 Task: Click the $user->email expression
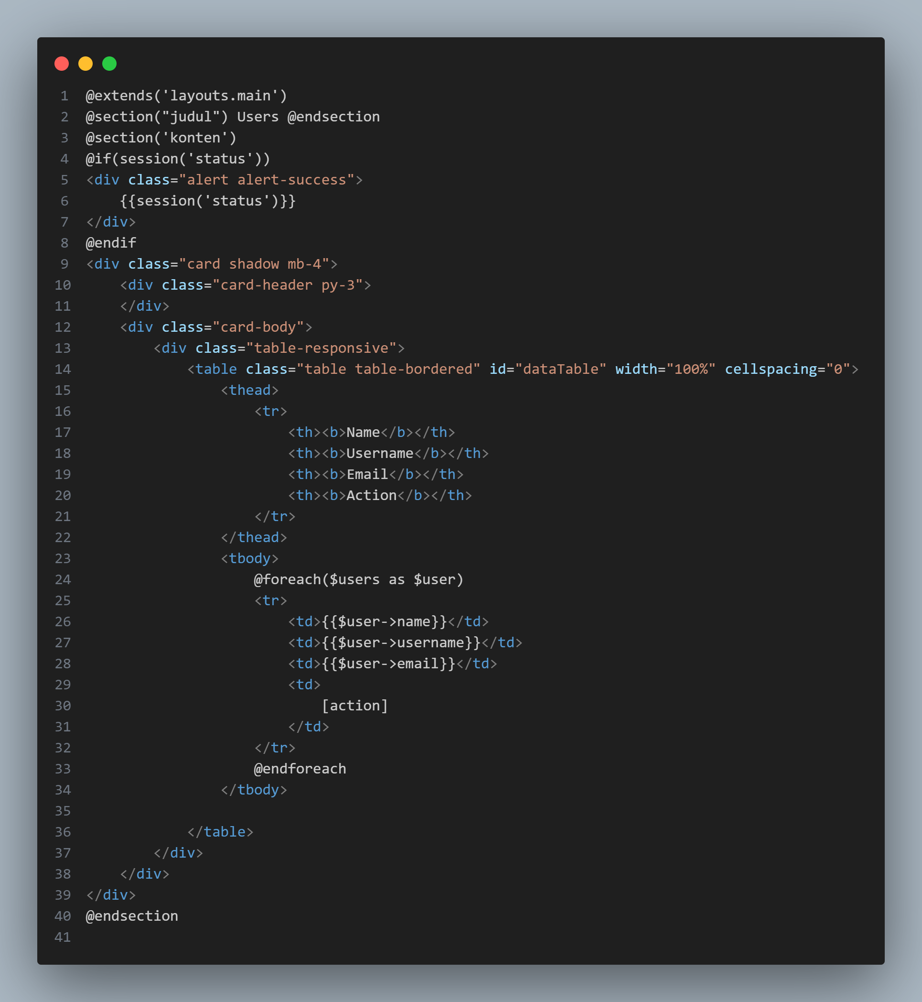pos(389,664)
